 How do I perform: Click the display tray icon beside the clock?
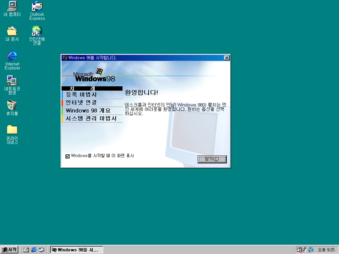(x=311, y=250)
